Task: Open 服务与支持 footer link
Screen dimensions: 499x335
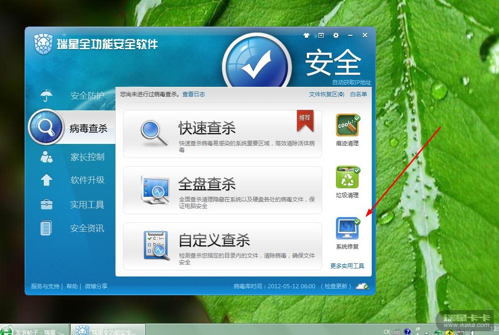Action: [45, 286]
